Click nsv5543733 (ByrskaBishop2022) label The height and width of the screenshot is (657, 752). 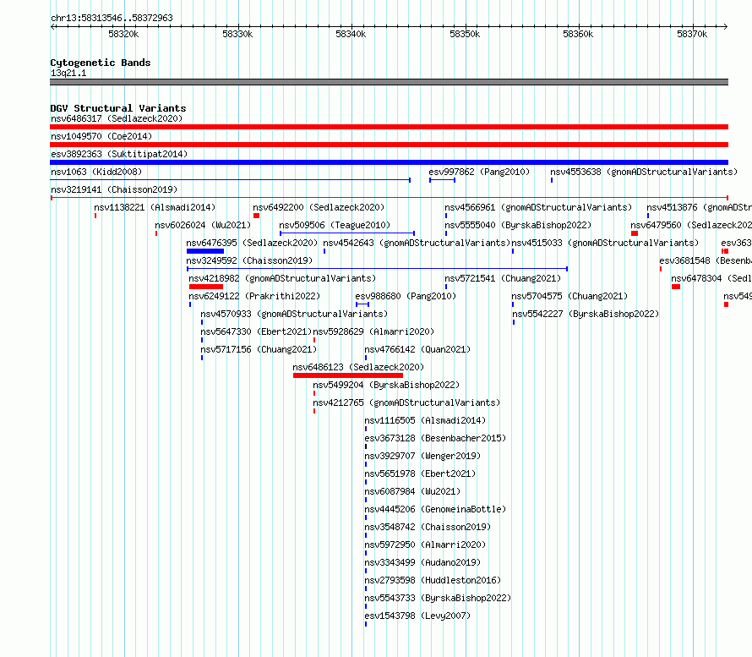click(438, 598)
